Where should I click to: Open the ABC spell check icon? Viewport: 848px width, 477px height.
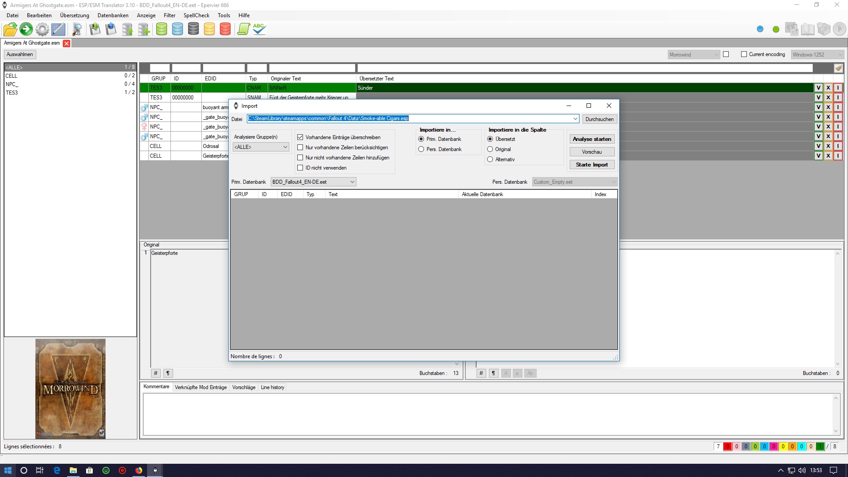point(259,29)
